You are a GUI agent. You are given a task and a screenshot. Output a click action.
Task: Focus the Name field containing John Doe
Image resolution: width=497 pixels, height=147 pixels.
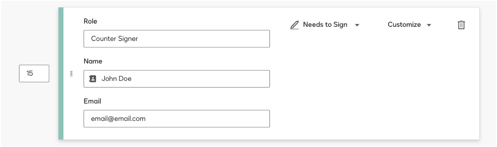click(x=177, y=79)
